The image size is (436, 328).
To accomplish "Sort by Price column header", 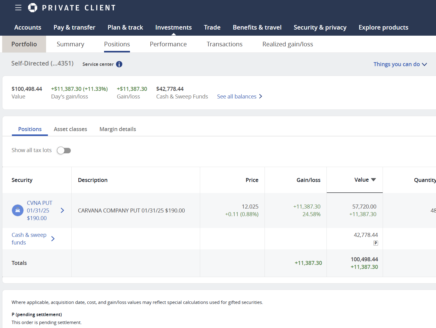I will (x=252, y=180).
